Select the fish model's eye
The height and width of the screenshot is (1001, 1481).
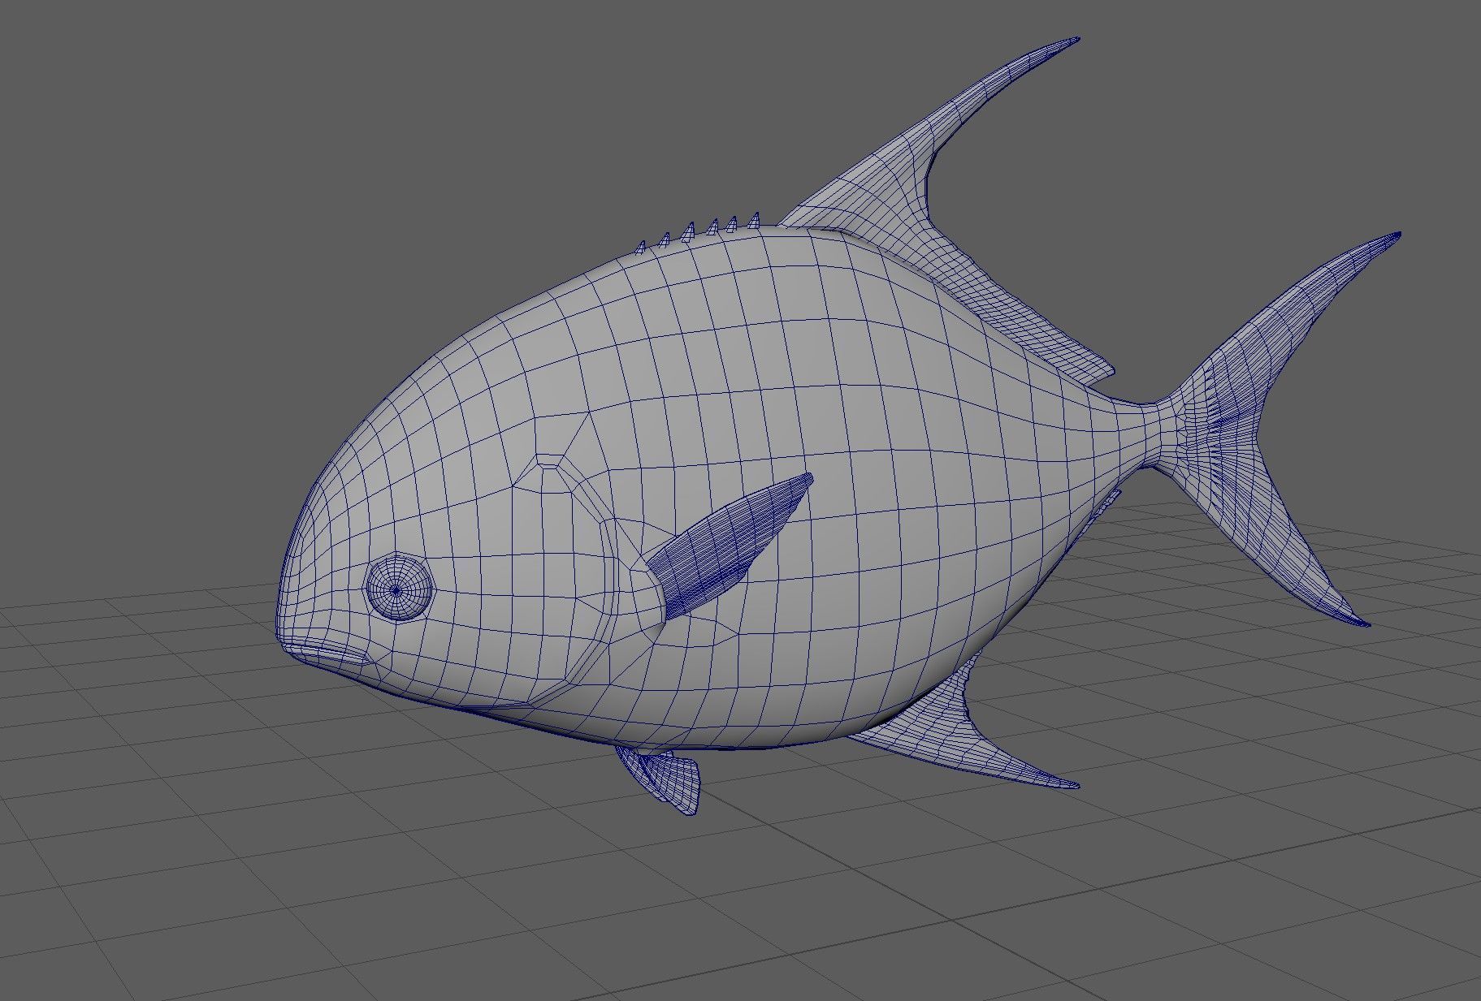pos(400,588)
